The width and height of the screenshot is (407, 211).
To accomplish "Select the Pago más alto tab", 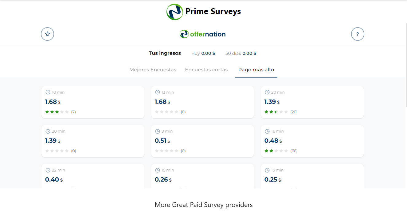I will pyautogui.click(x=256, y=70).
